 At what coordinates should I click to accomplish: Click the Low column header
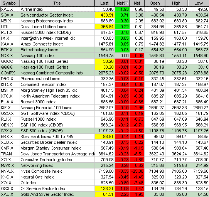coord(199,3)
